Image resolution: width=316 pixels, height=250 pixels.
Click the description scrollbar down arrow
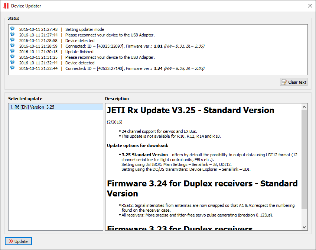click(304, 227)
